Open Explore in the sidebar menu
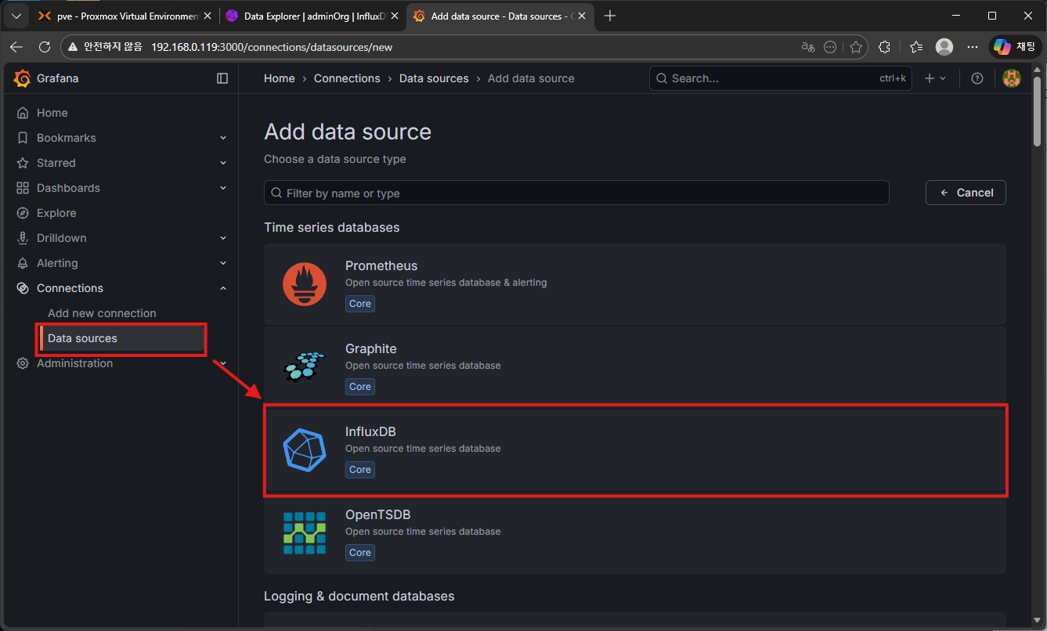The width and height of the screenshot is (1047, 631). pos(56,213)
